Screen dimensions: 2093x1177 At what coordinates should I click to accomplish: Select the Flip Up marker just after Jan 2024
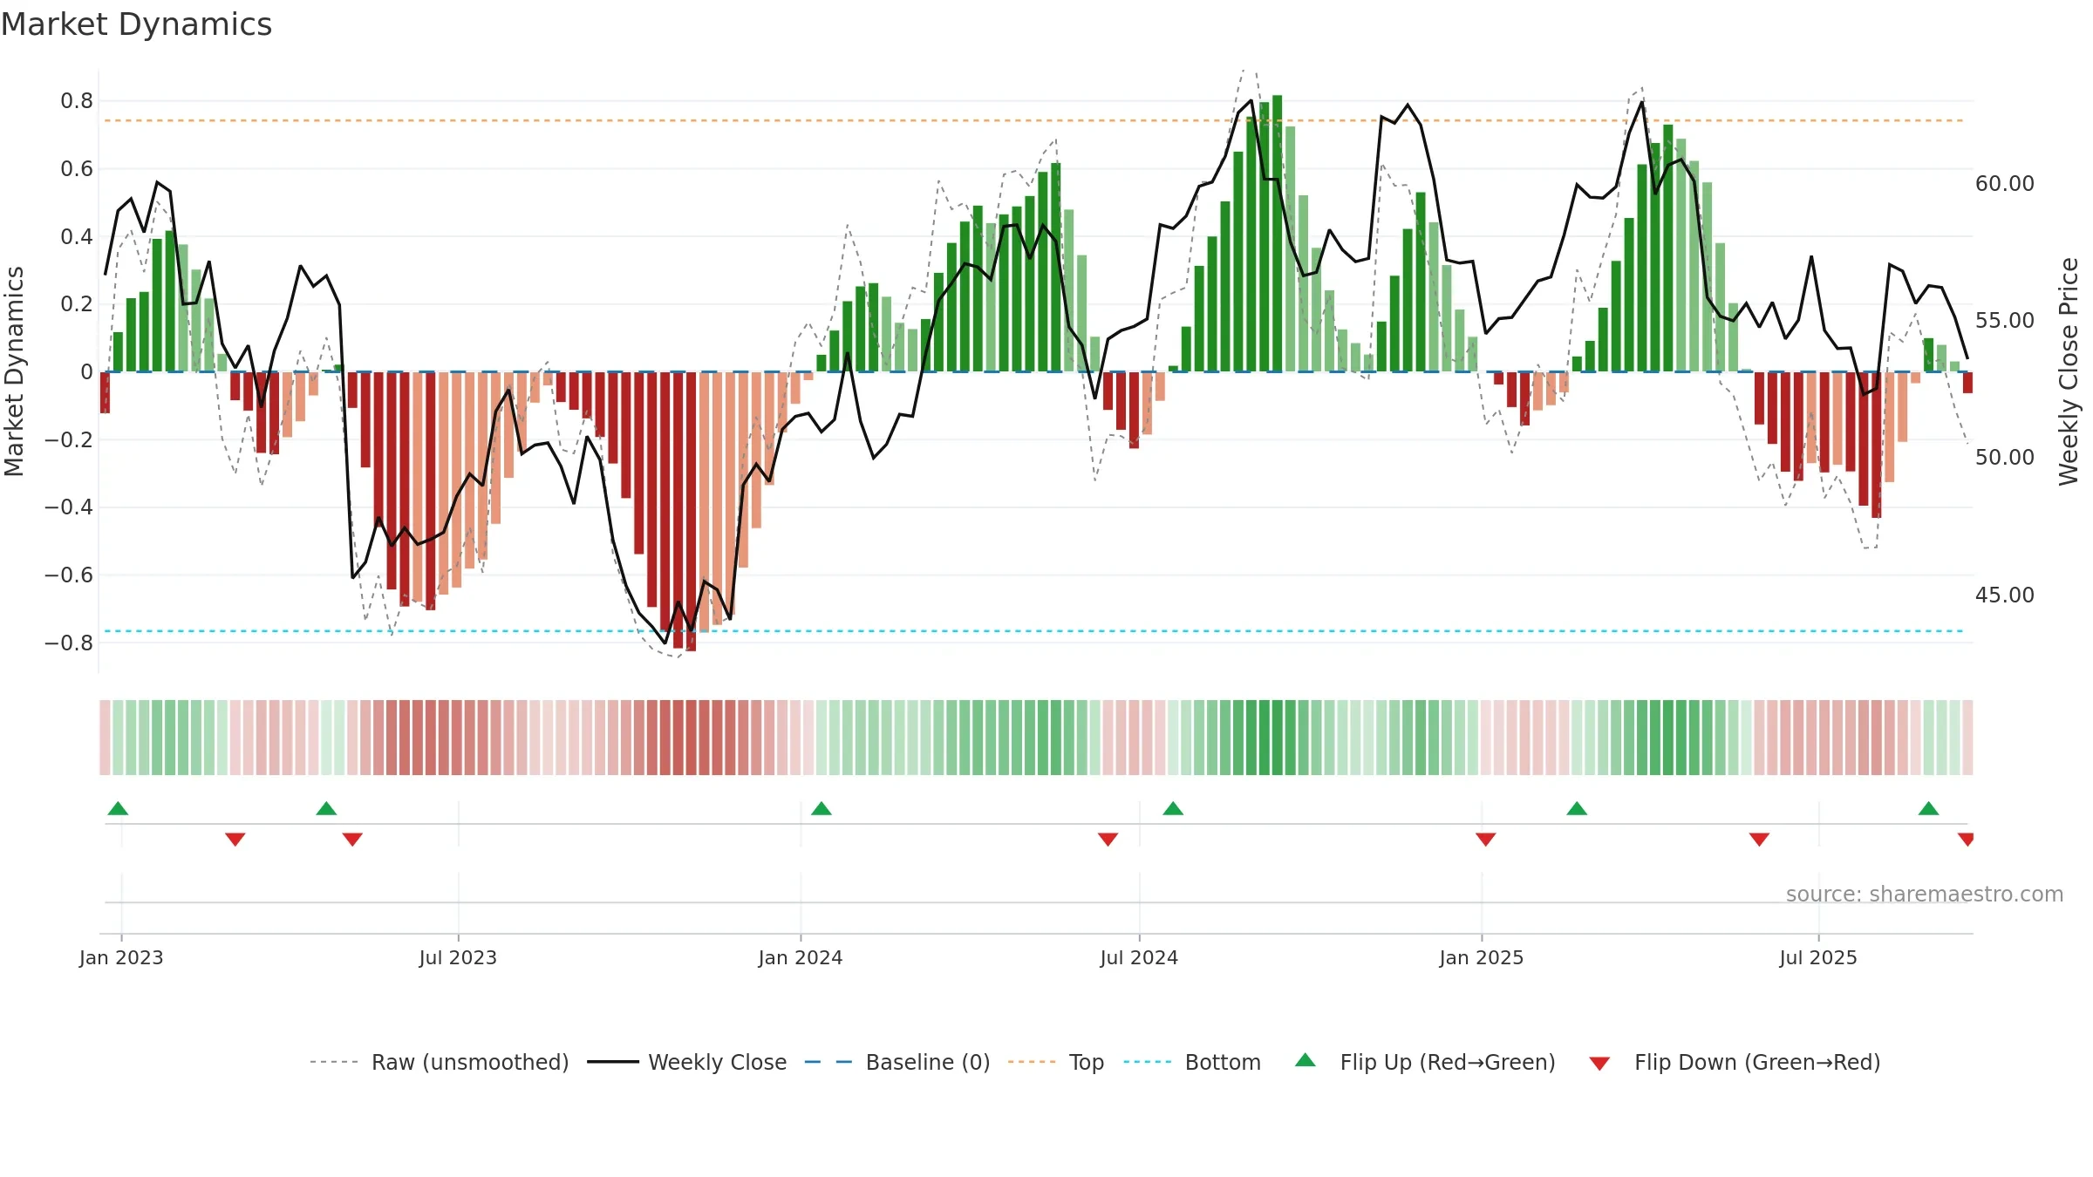click(822, 808)
